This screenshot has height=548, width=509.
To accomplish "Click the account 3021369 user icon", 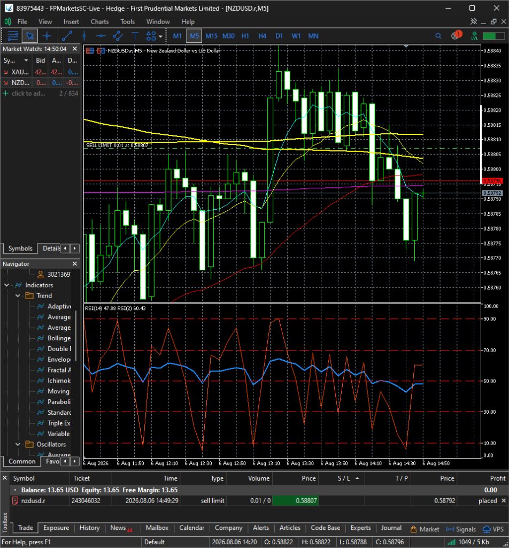I will click(41, 275).
